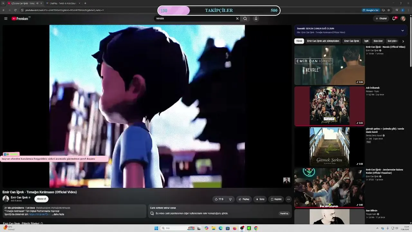This screenshot has height=232, width=412.
Task: Select the İlgili filter chip
Action: coord(366,41)
